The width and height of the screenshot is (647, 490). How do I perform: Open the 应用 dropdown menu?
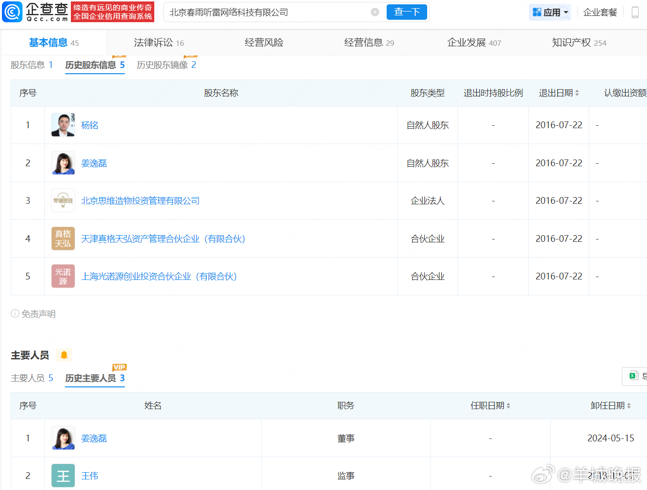pos(550,12)
